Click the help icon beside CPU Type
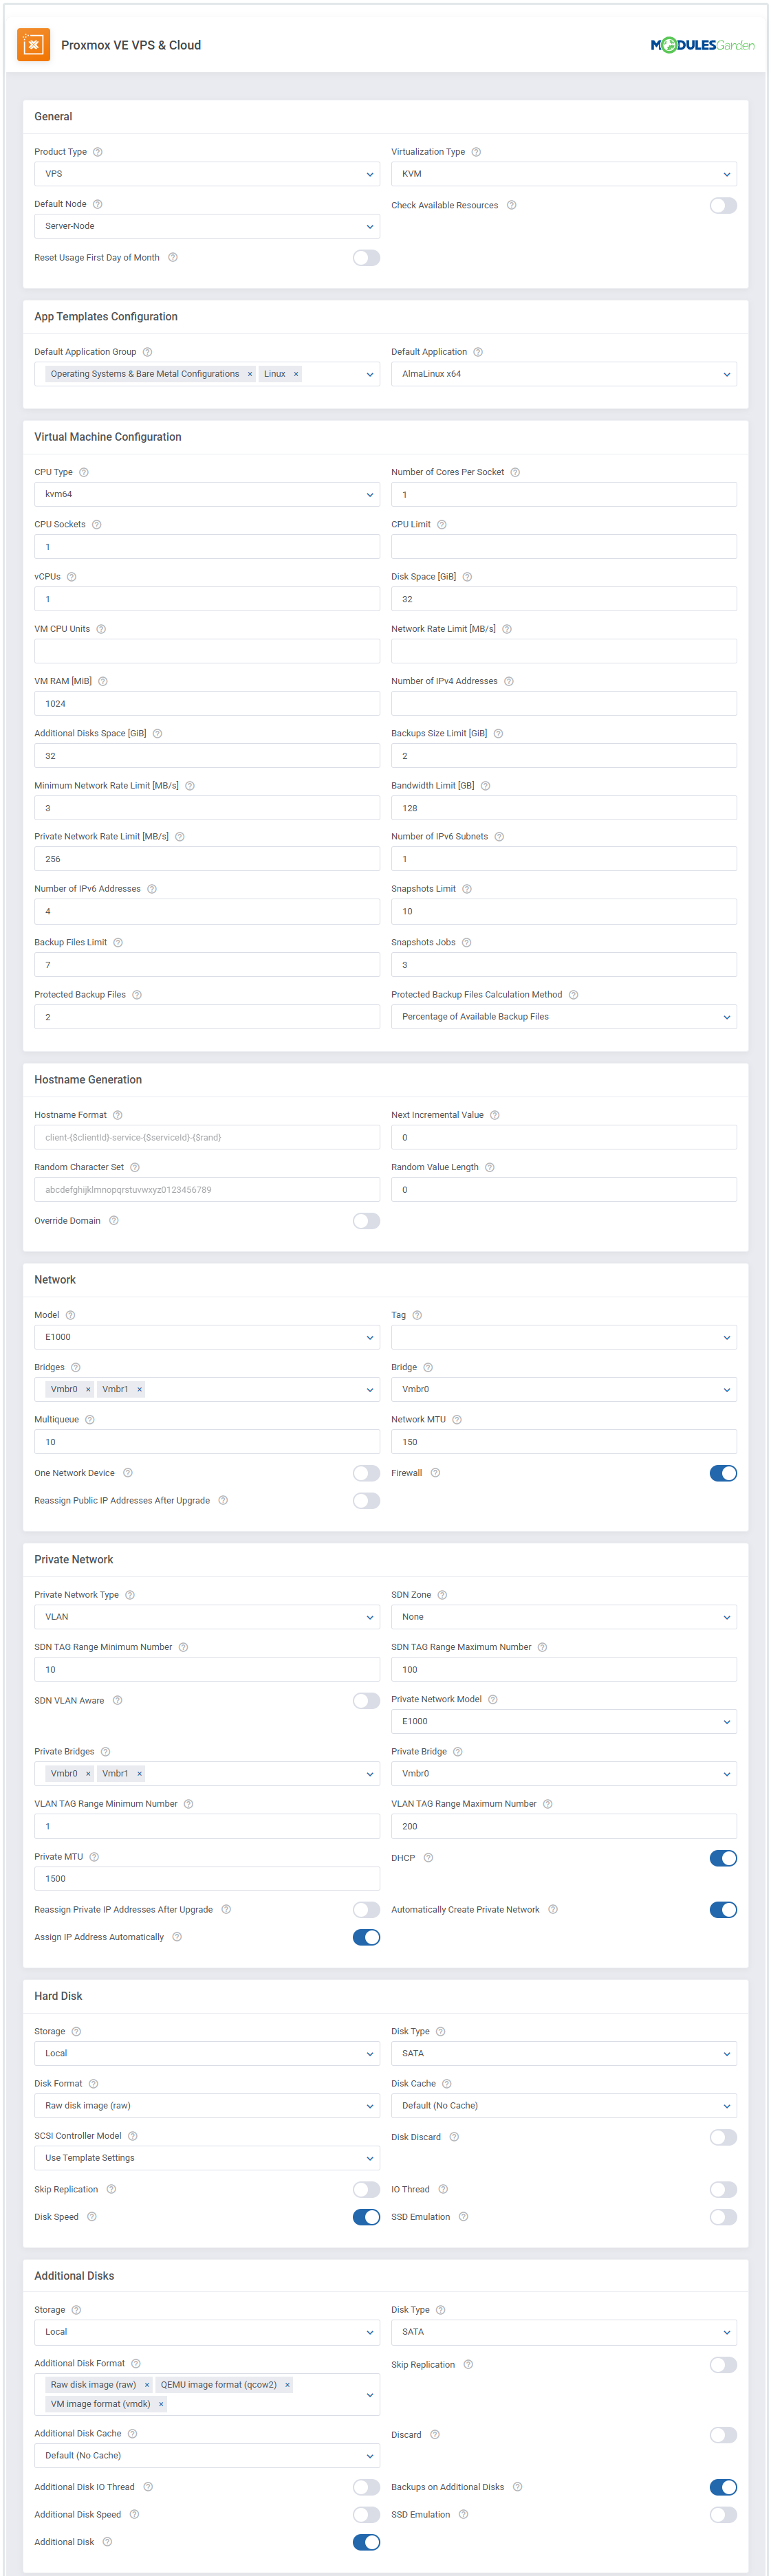Viewport: 771px width, 2576px height. (x=84, y=472)
